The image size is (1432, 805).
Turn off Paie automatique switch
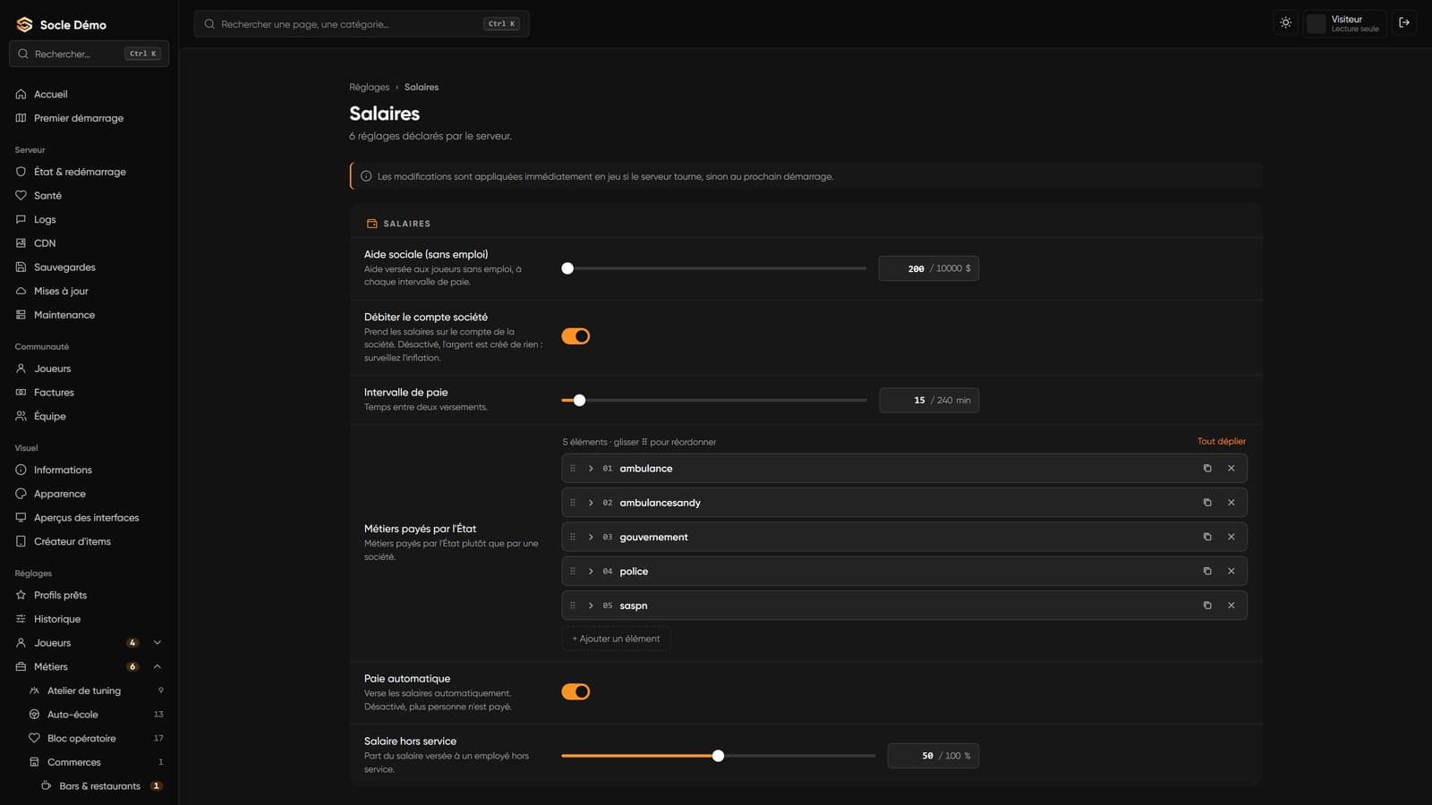coord(575,692)
